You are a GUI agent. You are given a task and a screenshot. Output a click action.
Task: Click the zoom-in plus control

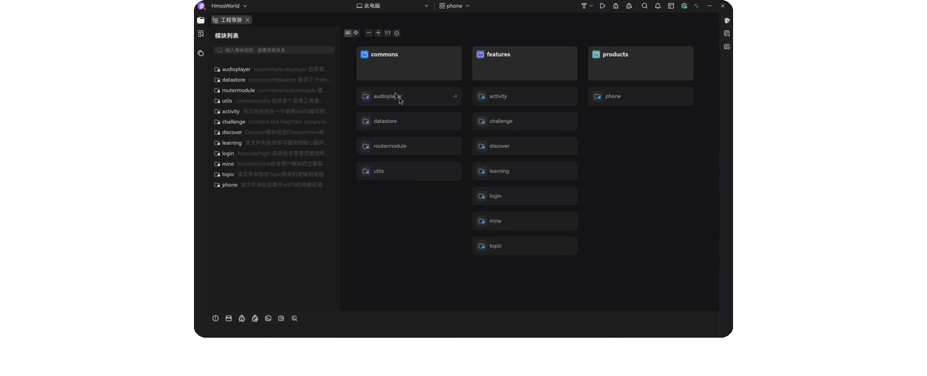[x=378, y=33]
